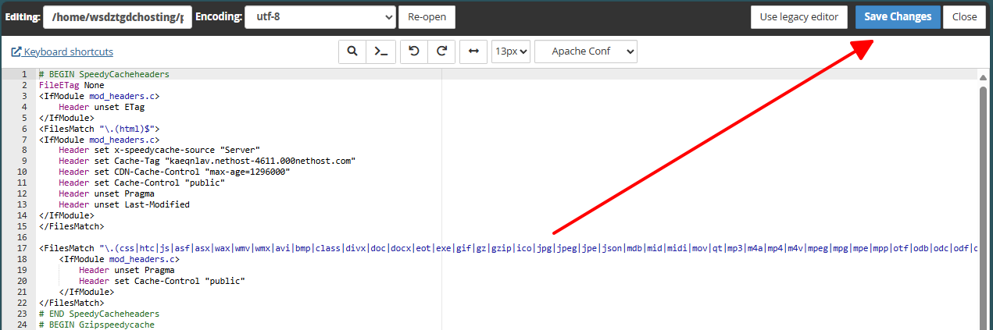The height and width of the screenshot is (330, 993).
Task: Close the editor with Close button
Action: (965, 16)
